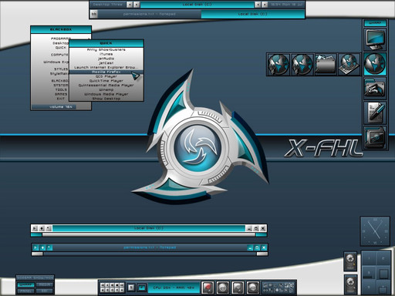Click the second round grey button in bottom bar
The height and width of the screenshot is (296, 395).
click(223, 288)
